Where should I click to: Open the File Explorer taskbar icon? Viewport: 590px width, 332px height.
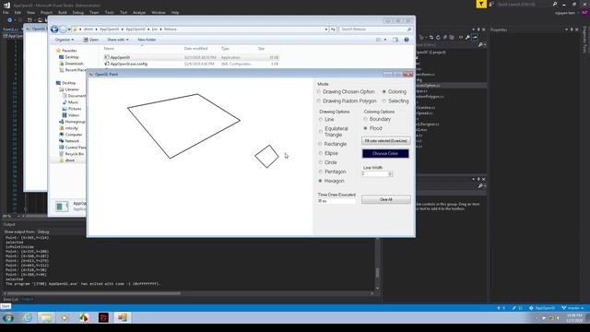pyautogui.click(x=46, y=317)
